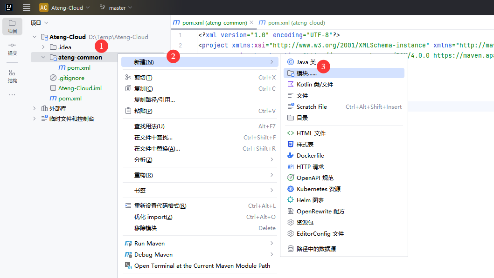
Task: Click the Helm 图表 icon
Action: pyautogui.click(x=291, y=200)
